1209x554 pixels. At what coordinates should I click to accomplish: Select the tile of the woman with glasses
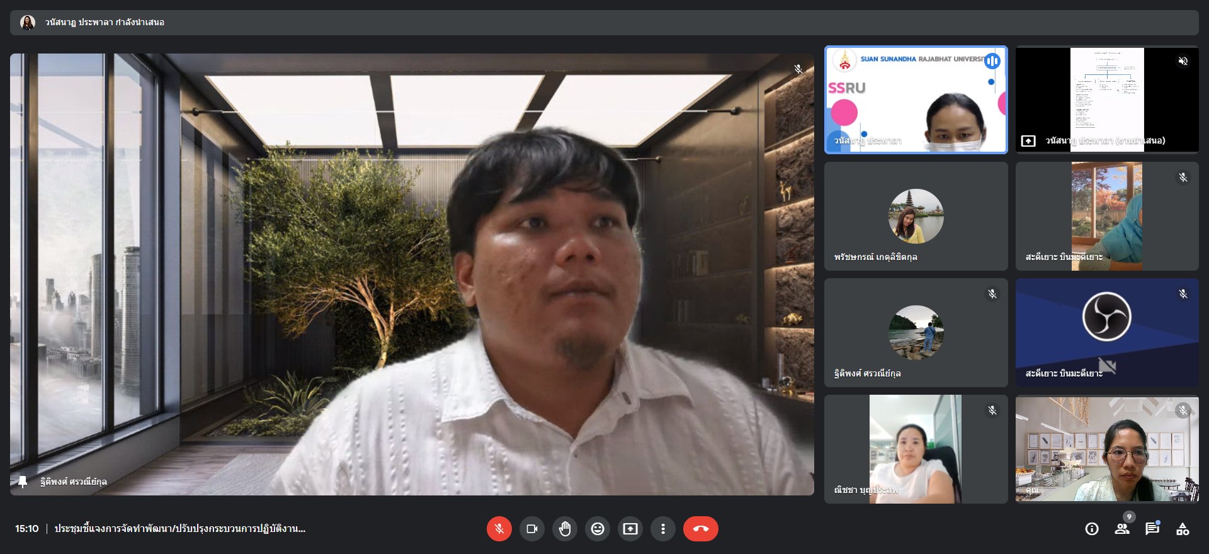click(x=1106, y=449)
